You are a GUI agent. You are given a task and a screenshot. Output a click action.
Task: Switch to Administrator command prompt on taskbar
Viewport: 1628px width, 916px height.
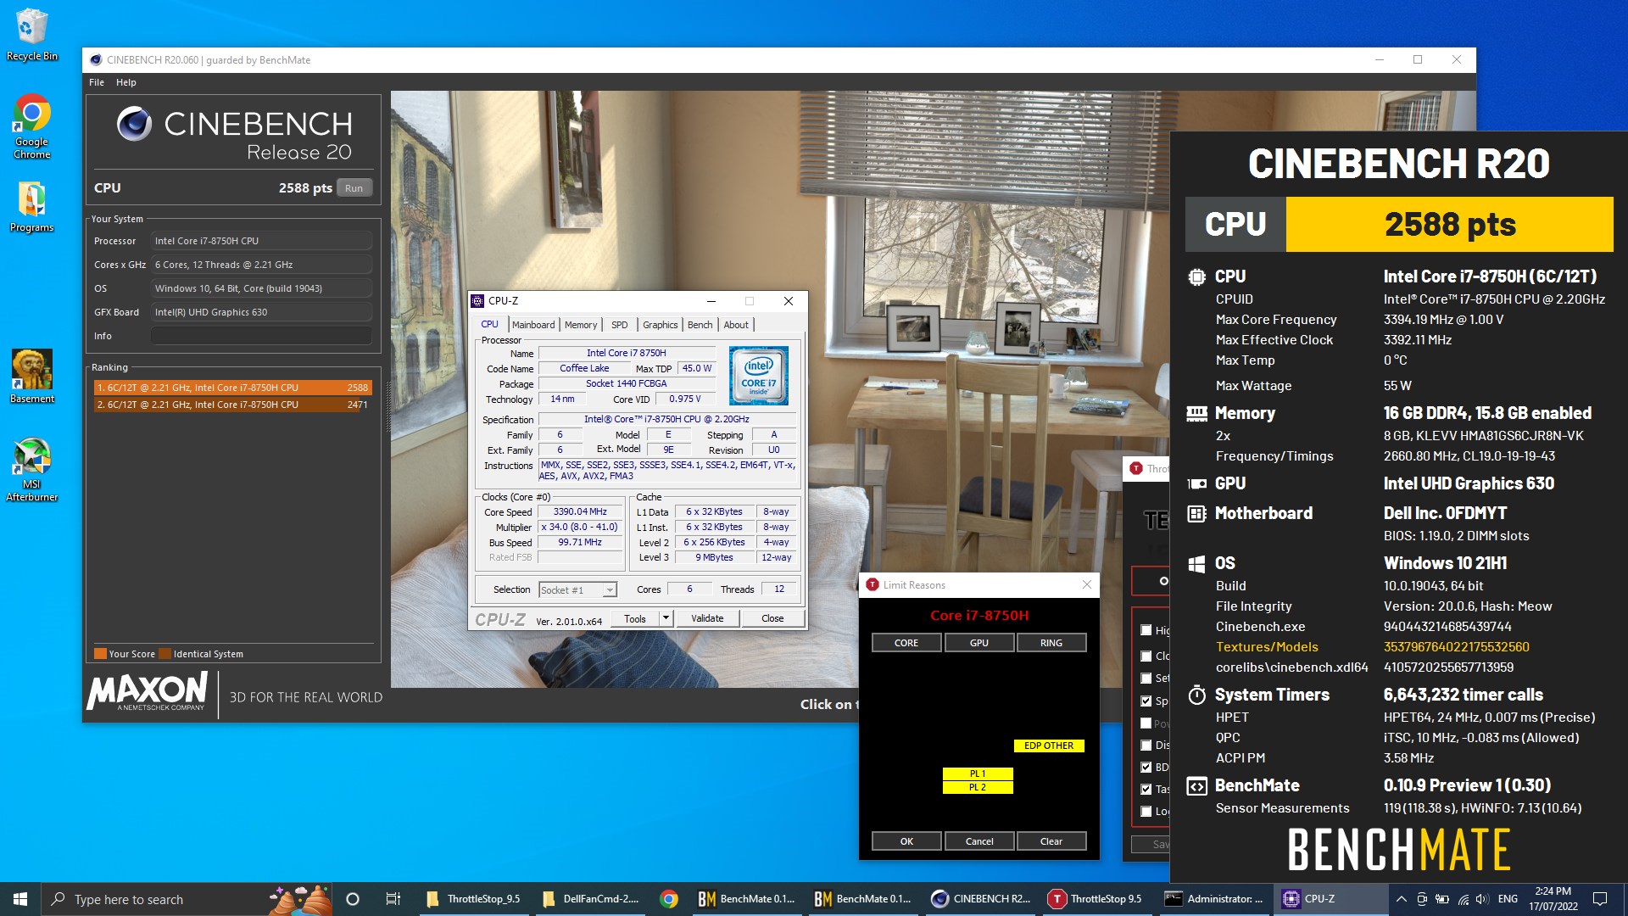(x=1213, y=899)
